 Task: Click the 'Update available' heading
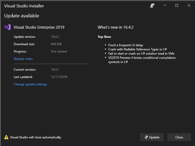pyautogui.click(x=22, y=16)
